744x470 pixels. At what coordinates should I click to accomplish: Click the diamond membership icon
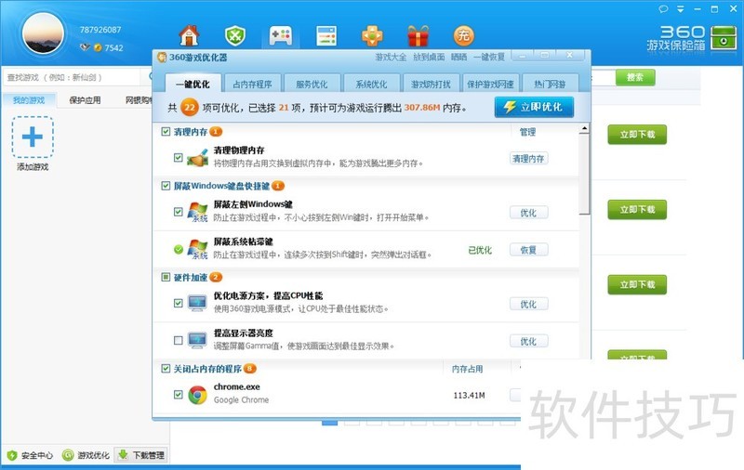coord(85,46)
